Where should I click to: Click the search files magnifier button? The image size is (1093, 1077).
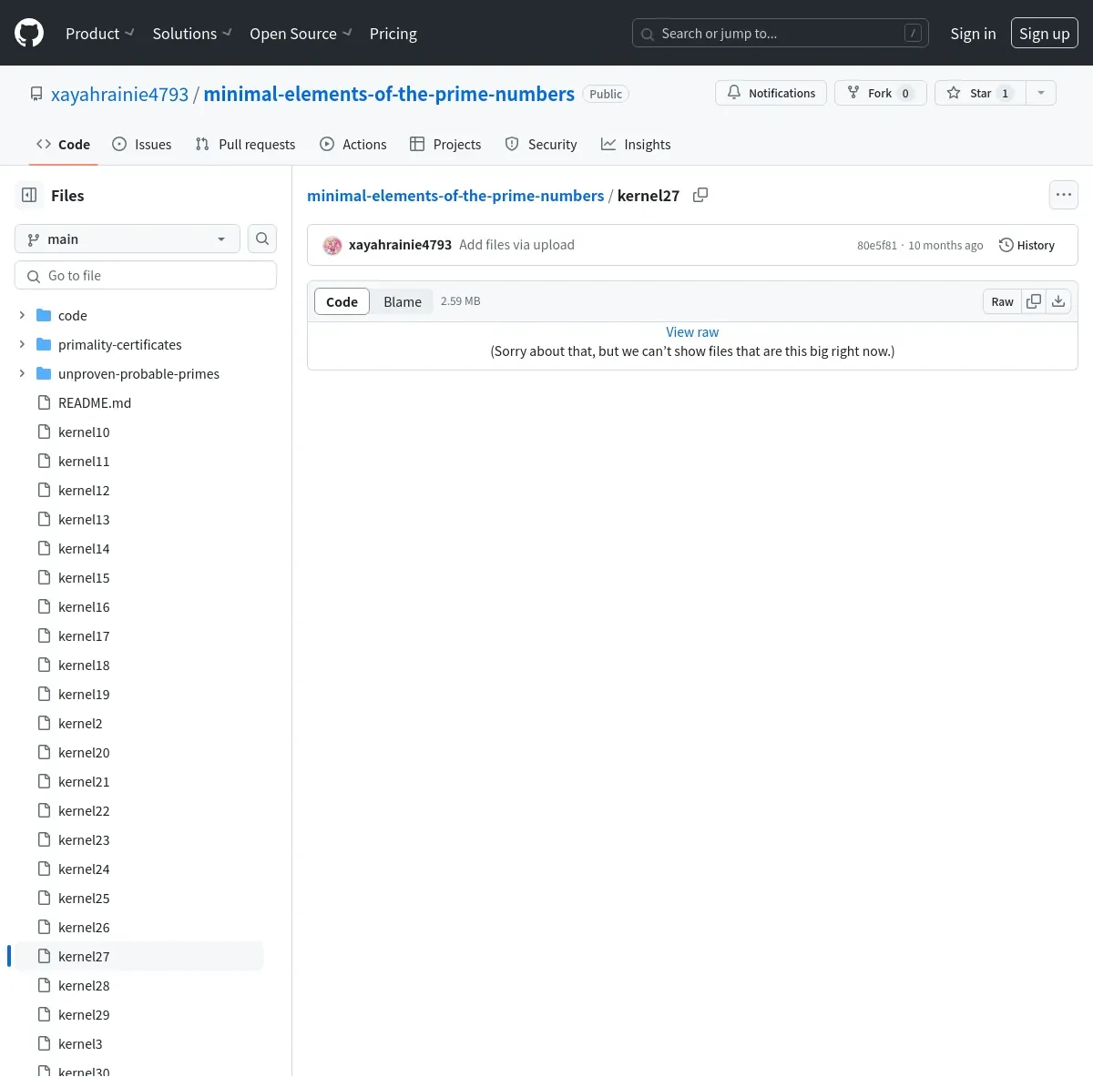click(x=262, y=239)
